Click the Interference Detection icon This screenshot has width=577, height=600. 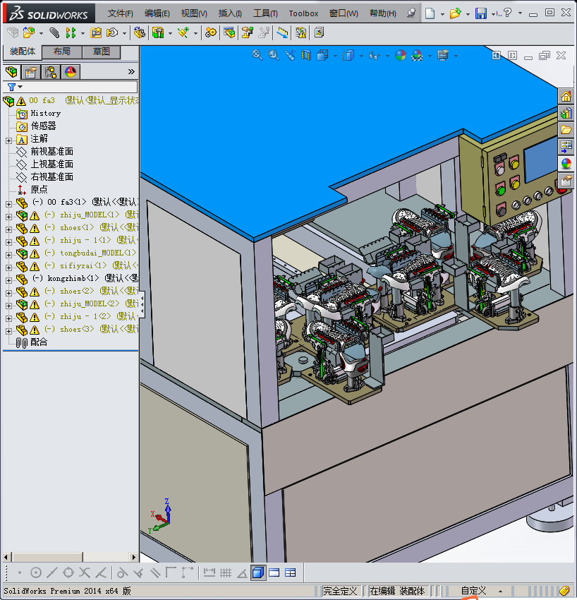point(301,33)
